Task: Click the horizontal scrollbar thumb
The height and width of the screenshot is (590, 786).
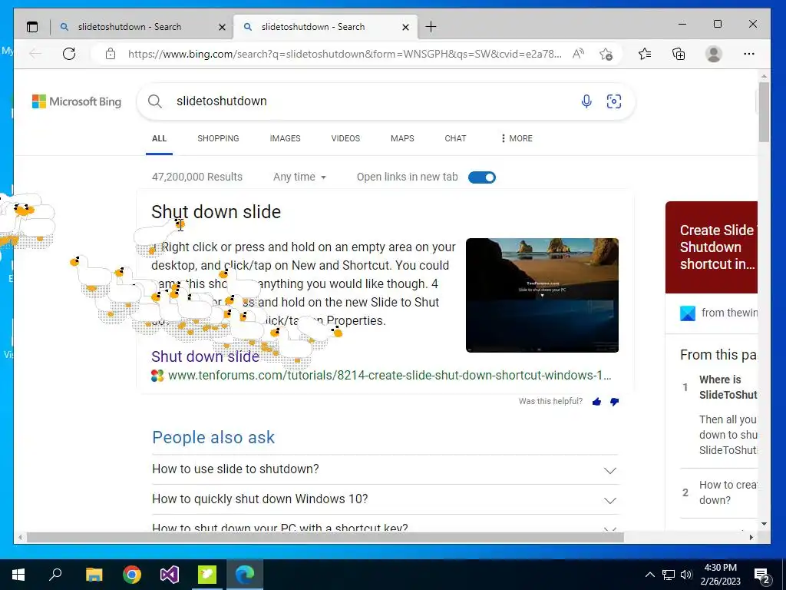Action: (325, 537)
